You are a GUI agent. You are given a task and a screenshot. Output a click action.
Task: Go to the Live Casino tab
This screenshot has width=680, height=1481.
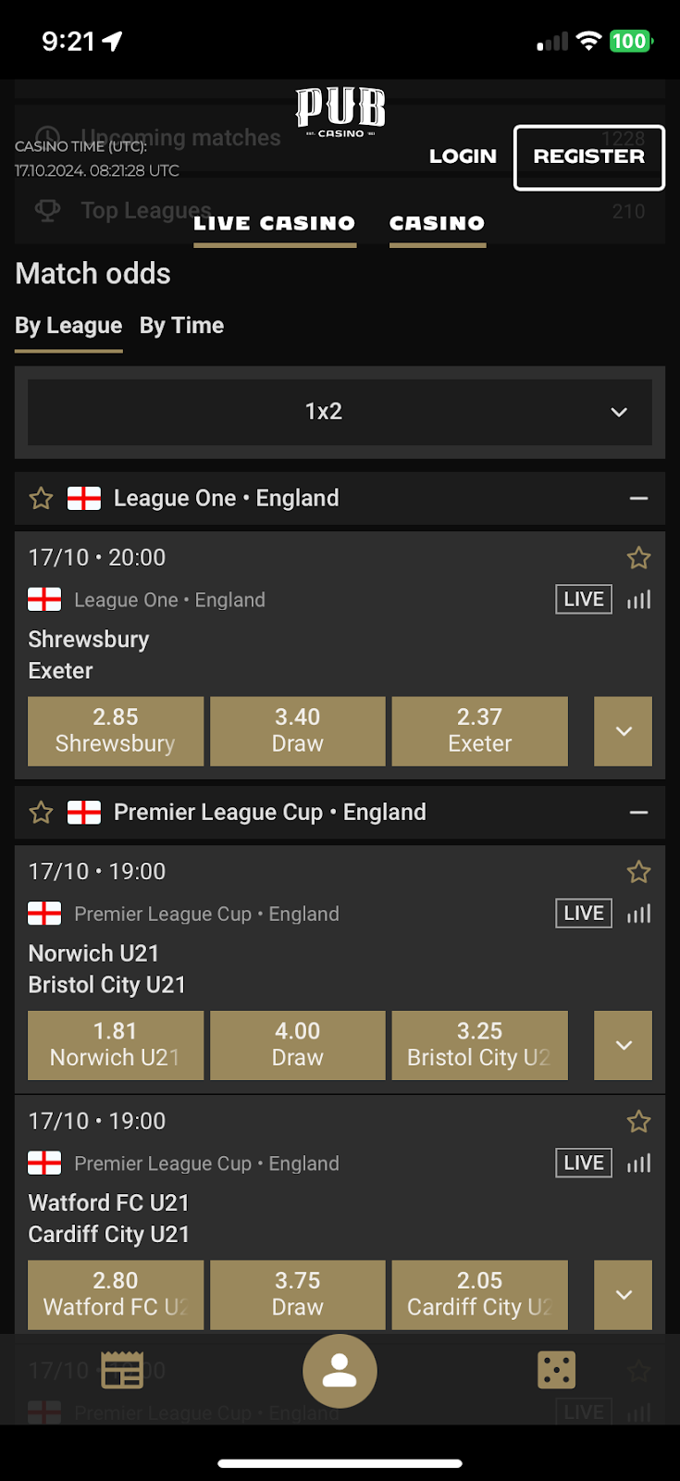[x=275, y=223]
